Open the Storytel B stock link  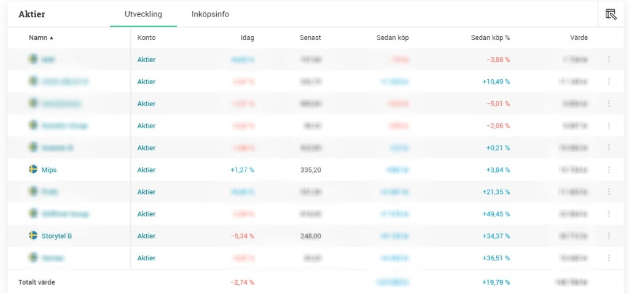57,236
